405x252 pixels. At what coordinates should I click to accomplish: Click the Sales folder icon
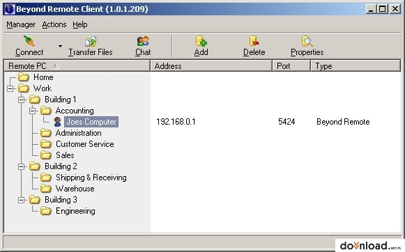pyautogui.click(x=46, y=155)
